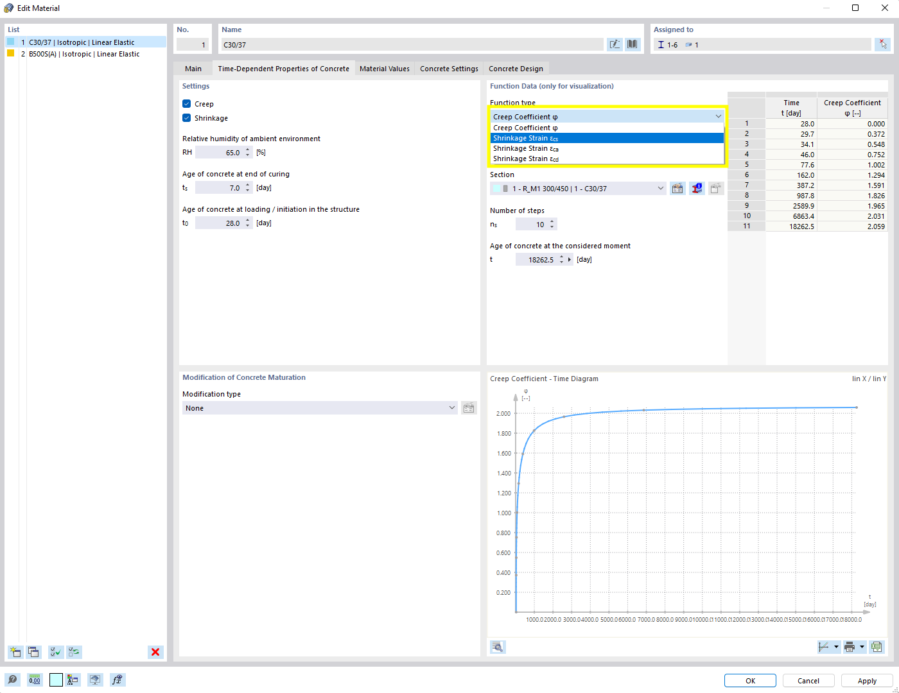Screen dimensions: 899x693
Task: Disable the Creep checkbox
Action: [x=186, y=103]
